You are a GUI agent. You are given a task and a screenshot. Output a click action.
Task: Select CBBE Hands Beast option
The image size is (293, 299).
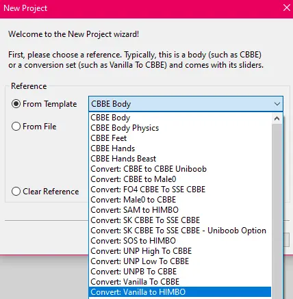[x=180, y=159]
